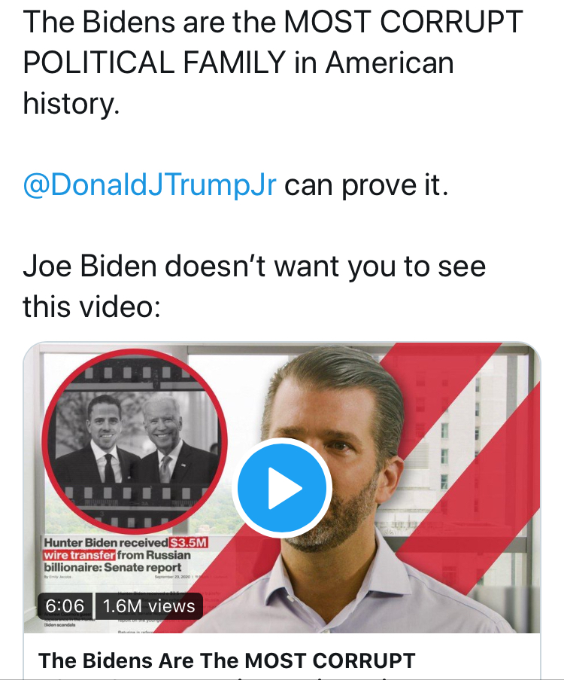564x680 pixels.
Task: Open the @DonaldJTrumpJr mention link
Action: pyautogui.click(x=150, y=184)
